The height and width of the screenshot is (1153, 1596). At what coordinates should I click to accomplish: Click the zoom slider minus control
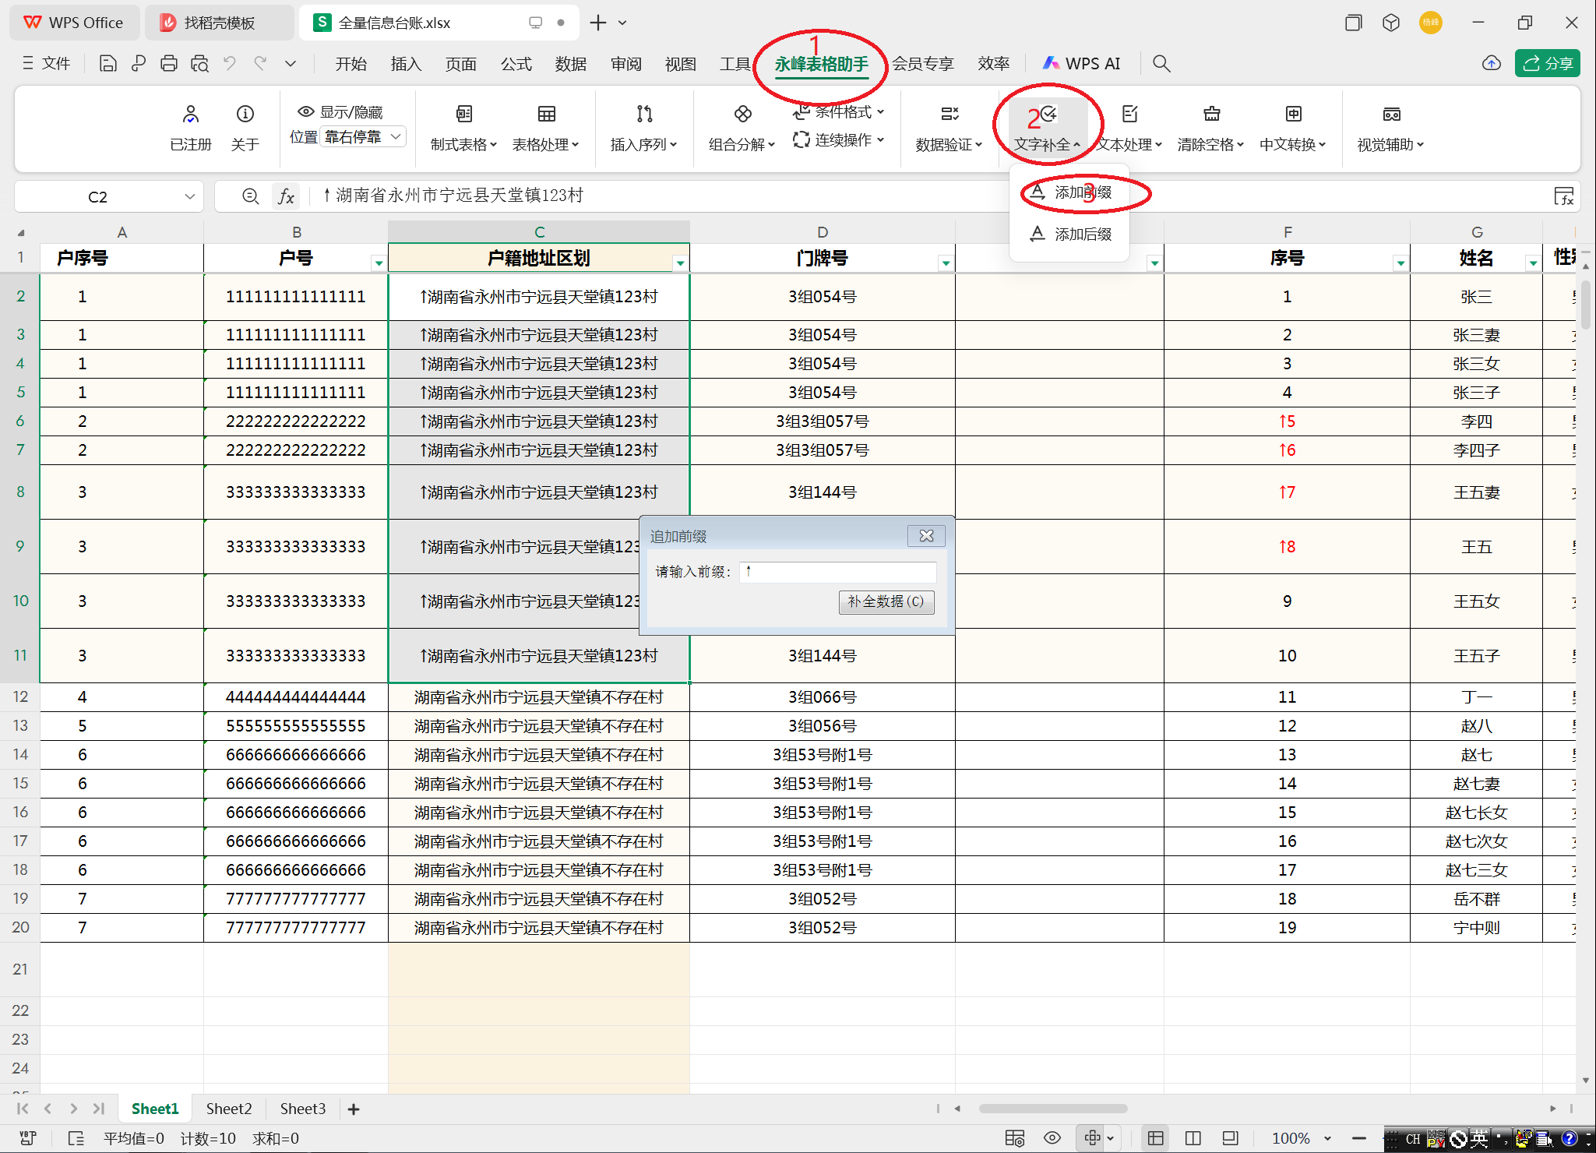pyautogui.click(x=1359, y=1138)
